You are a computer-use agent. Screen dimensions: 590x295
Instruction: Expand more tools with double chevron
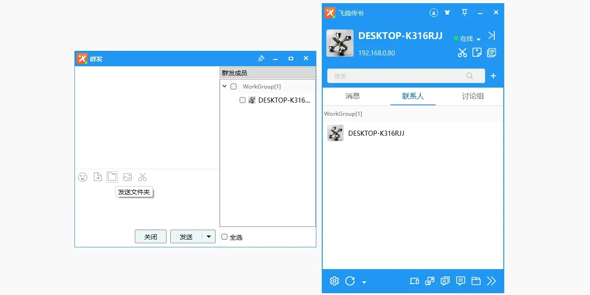(492, 281)
